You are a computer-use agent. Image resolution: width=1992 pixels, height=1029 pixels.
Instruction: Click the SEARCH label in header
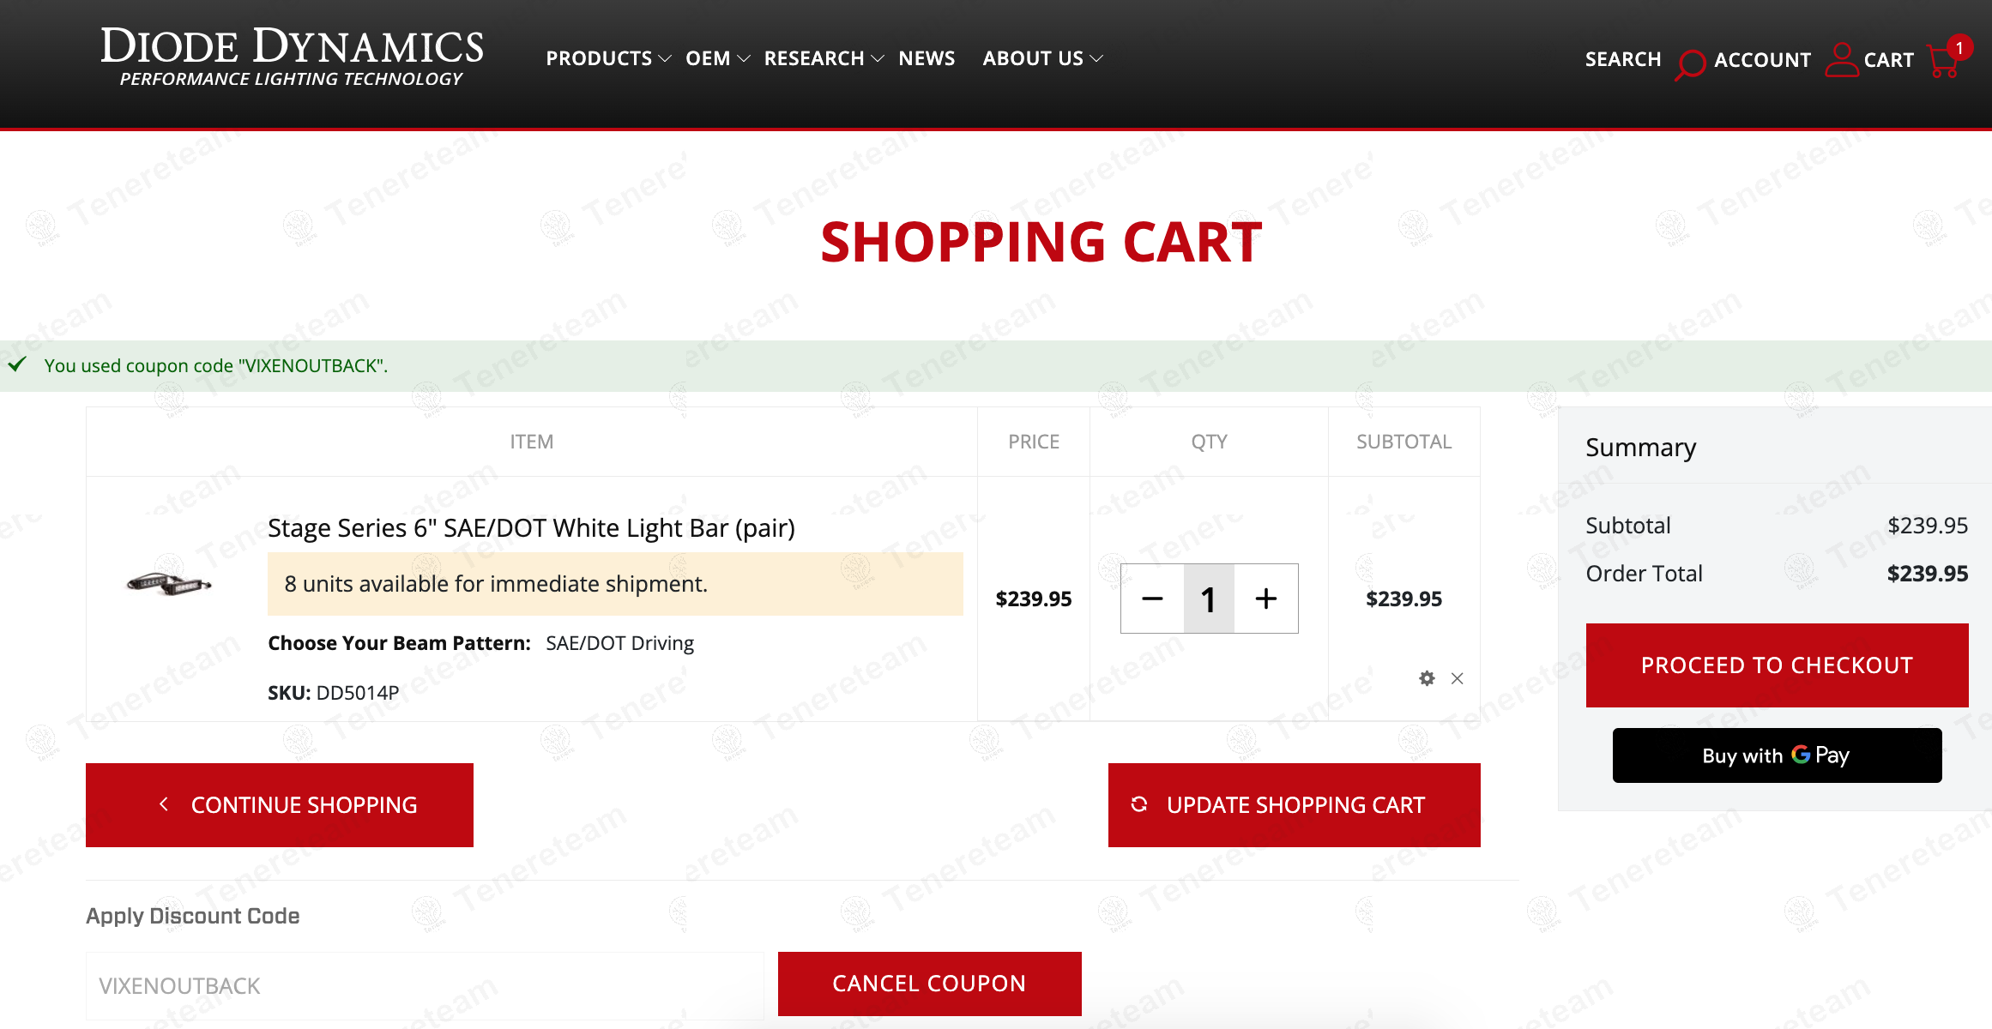(x=1623, y=59)
